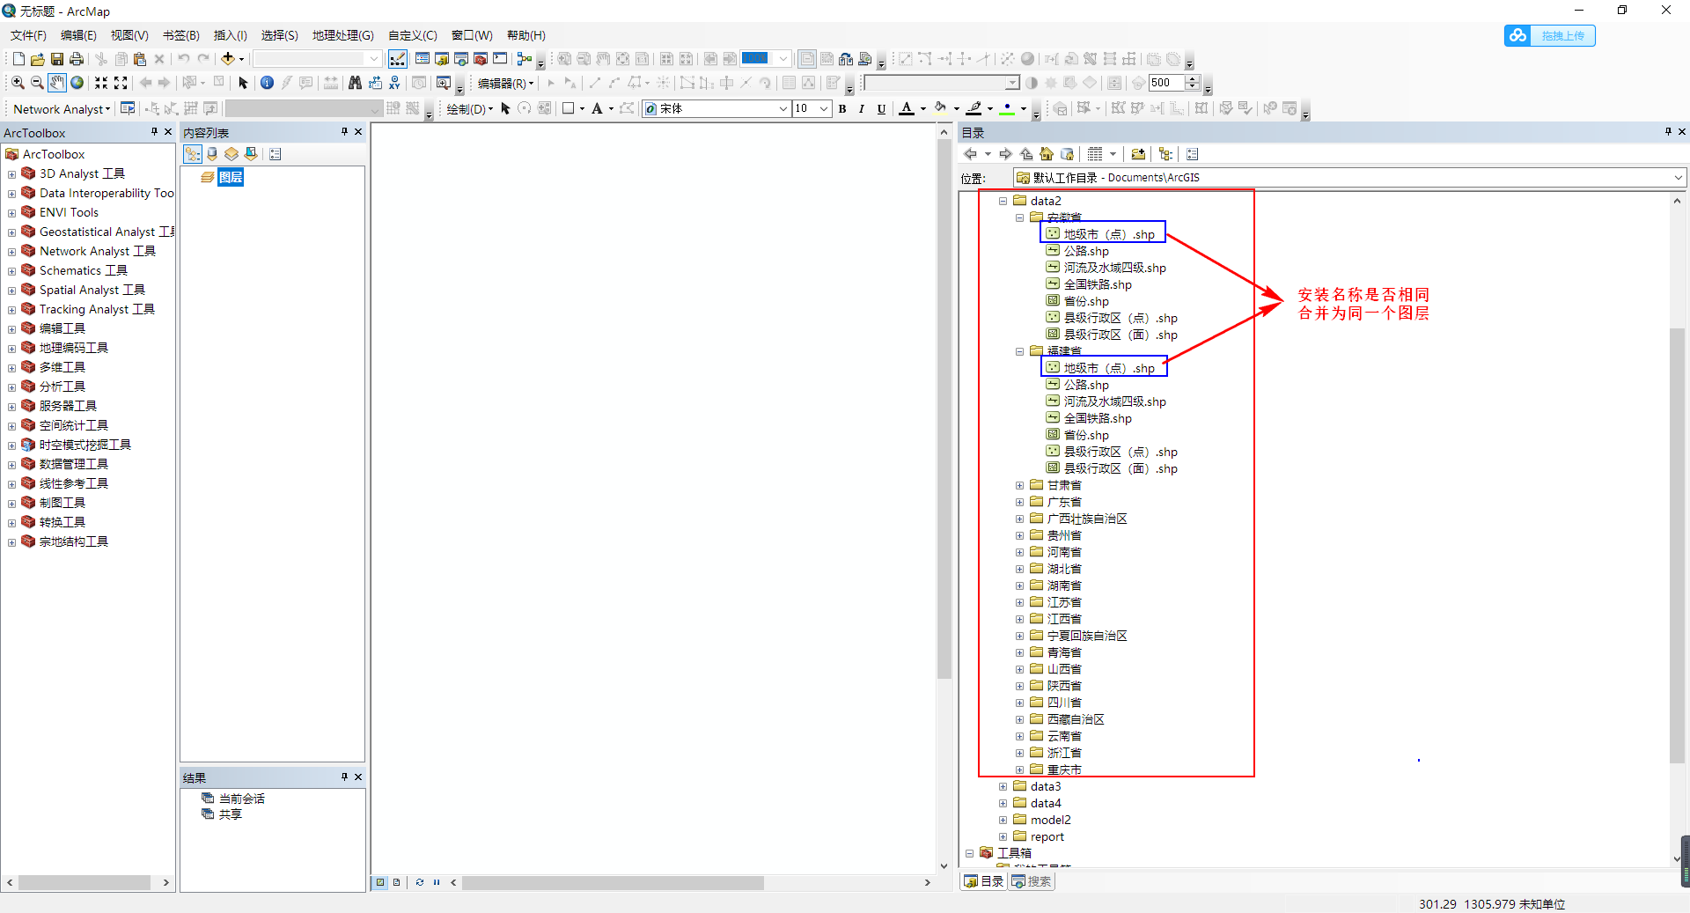Viewport: 1690px width, 913px height.
Task: Activate the Pan hand tool
Action: tap(56, 83)
